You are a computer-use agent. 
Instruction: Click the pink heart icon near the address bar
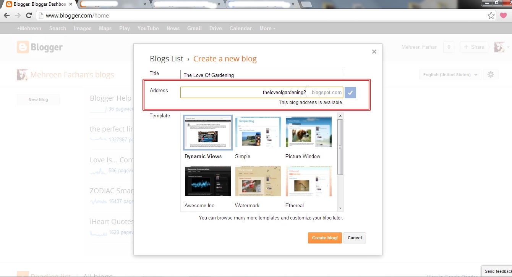[x=503, y=15]
